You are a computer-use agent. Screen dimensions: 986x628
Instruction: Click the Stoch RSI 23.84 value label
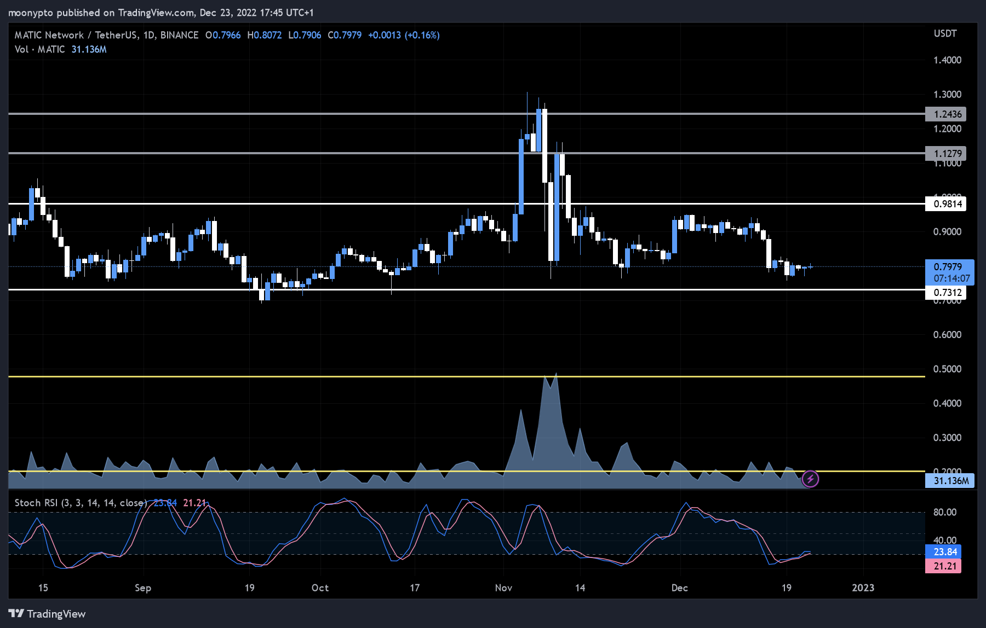pos(943,552)
